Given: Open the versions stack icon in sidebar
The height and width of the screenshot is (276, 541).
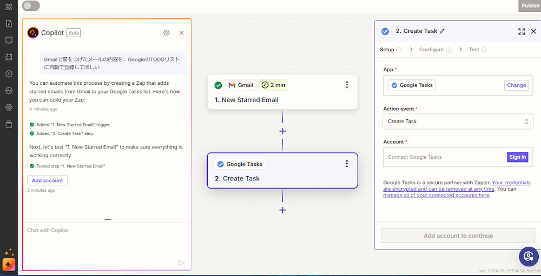Looking at the screenshot, I should click(9, 124).
